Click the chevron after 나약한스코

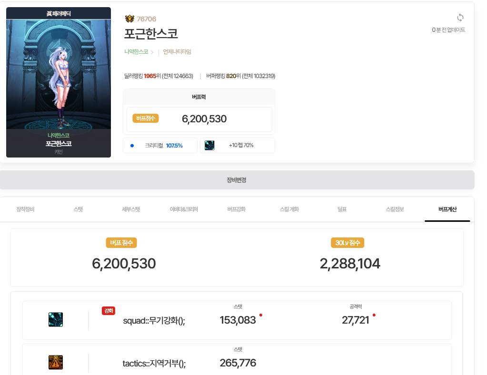click(x=152, y=52)
